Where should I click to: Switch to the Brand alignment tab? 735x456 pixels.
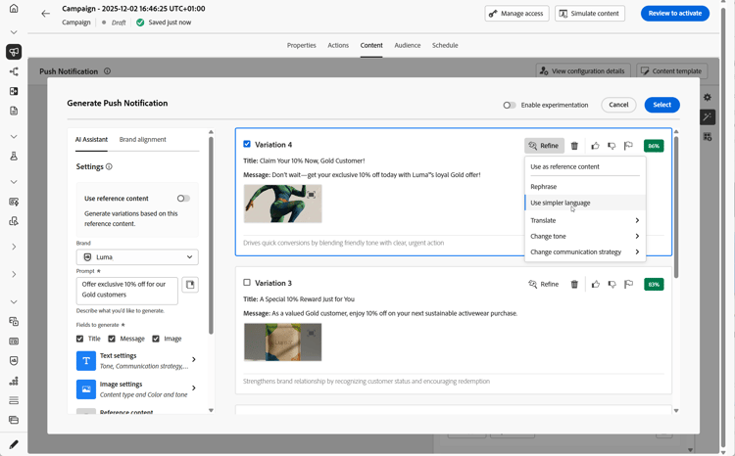(x=142, y=140)
